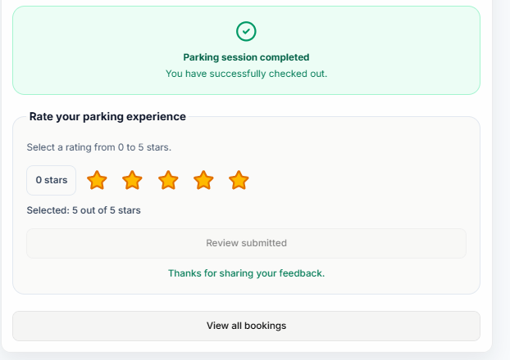510x360 pixels.
Task: Click the green checkmark circle icon
Action: [x=246, y=31]
